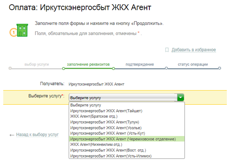This screenshot has width=233, height=161.
Task: Click the Выберите услугу combo box field
Action: pyautogui.click(x=126, y=97)
